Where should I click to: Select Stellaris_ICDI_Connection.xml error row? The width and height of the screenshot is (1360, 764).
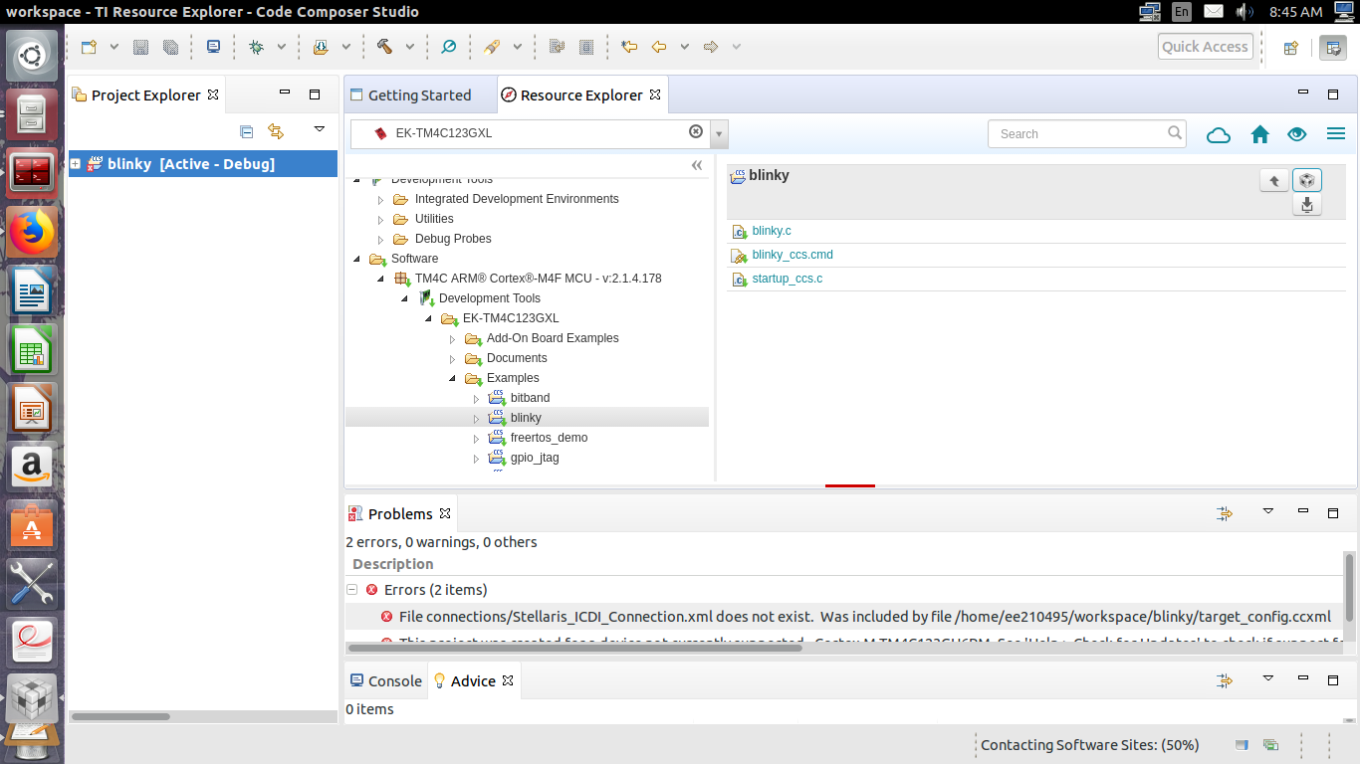(843, 617)
